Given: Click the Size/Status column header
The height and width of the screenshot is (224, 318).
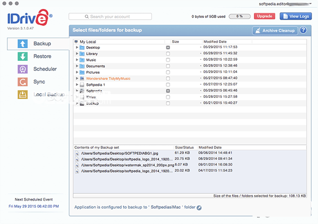Looking at the screenshot, I should coord(184,147).
